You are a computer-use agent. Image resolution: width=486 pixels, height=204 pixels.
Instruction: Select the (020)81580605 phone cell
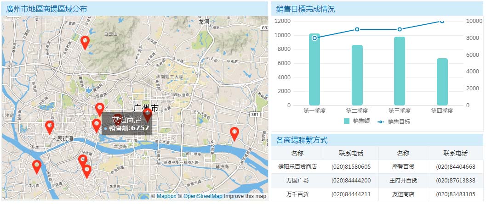coord(351,167)
